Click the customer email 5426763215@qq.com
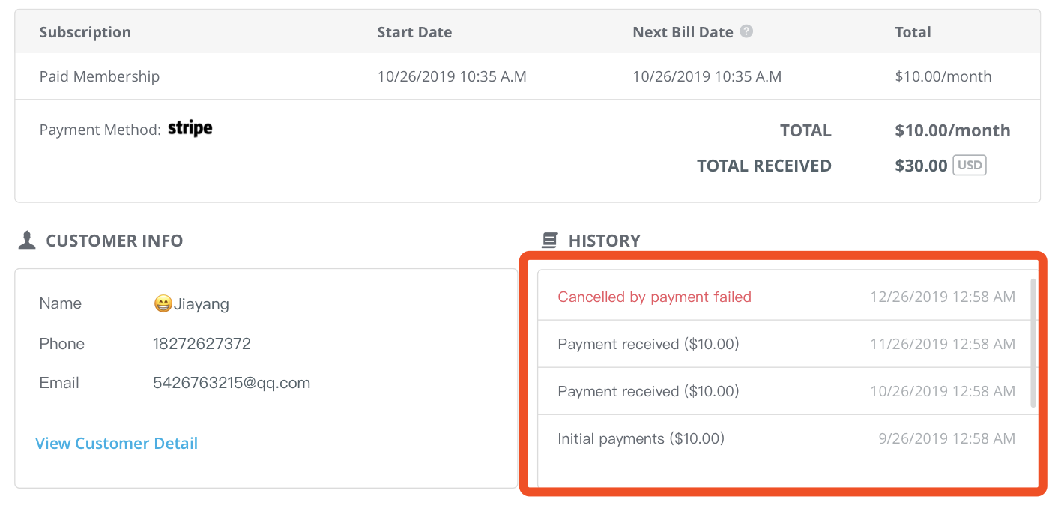Image resolution: width=1061 pixels, height=511 pixels. 232,383
